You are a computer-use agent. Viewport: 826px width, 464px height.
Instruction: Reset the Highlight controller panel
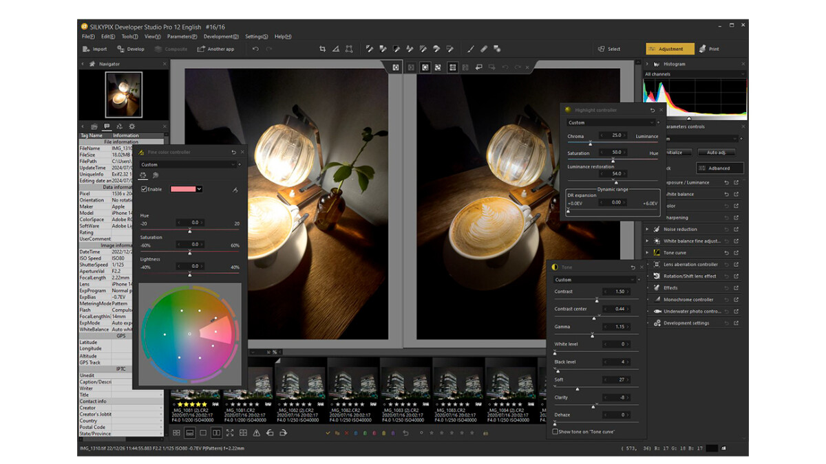(653, 110)
